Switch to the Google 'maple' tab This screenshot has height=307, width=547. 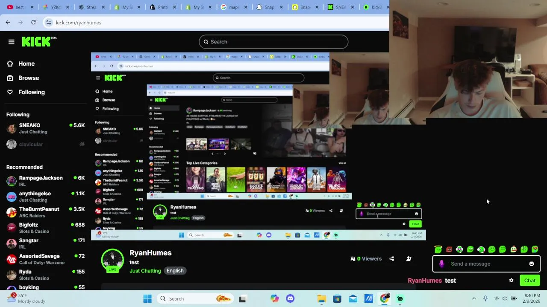point(231,7)
